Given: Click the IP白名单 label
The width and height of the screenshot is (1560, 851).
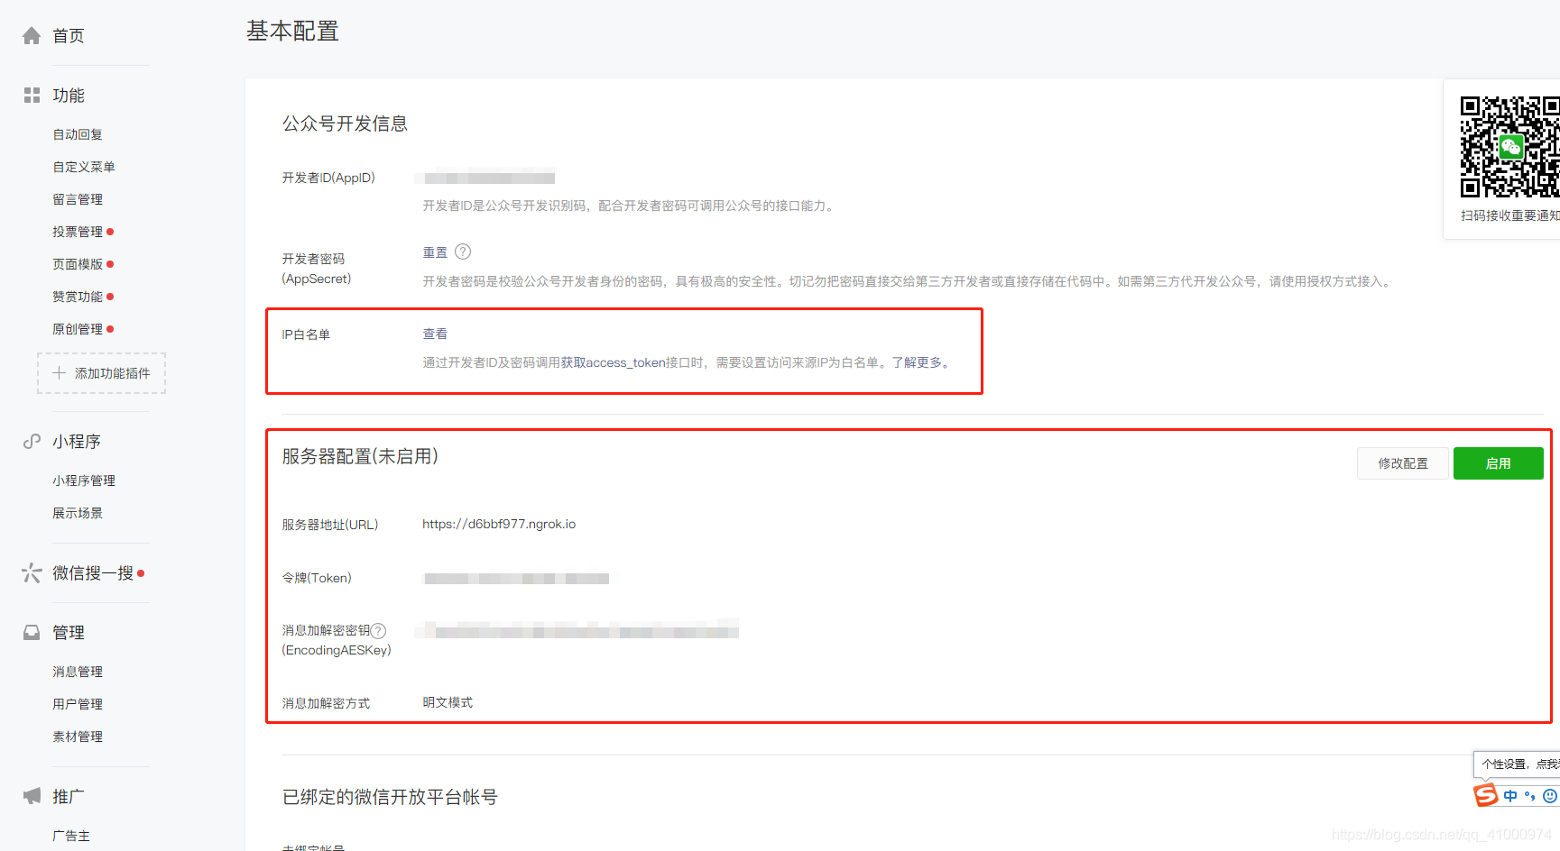Looking at the screenshot, I should click(x=306, y=334).
